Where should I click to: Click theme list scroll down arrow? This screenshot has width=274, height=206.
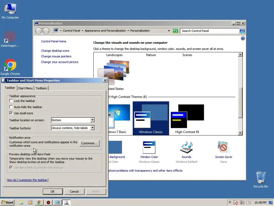(240, 133)
